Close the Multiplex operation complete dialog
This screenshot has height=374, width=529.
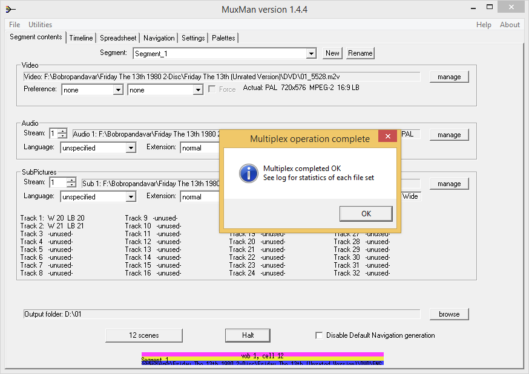(387, 136)
